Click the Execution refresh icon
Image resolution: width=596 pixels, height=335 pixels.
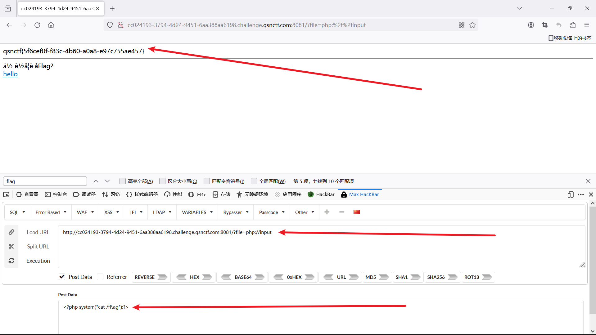point(11,261)
